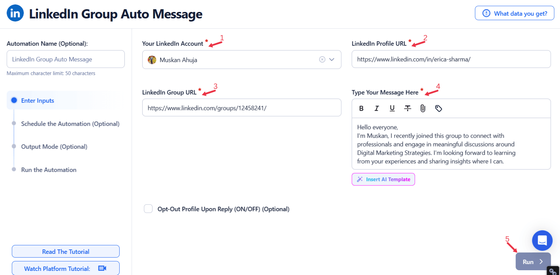560x275 pixels.
Task: Click the LinkedIn logo icon
Action: [x=15, y=13]
